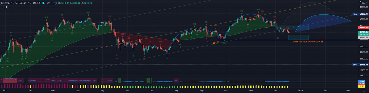Viewport: 369px width, 93px height.
Task: Click the cyan flag icon beside INDEX
Action: (44, 3)
